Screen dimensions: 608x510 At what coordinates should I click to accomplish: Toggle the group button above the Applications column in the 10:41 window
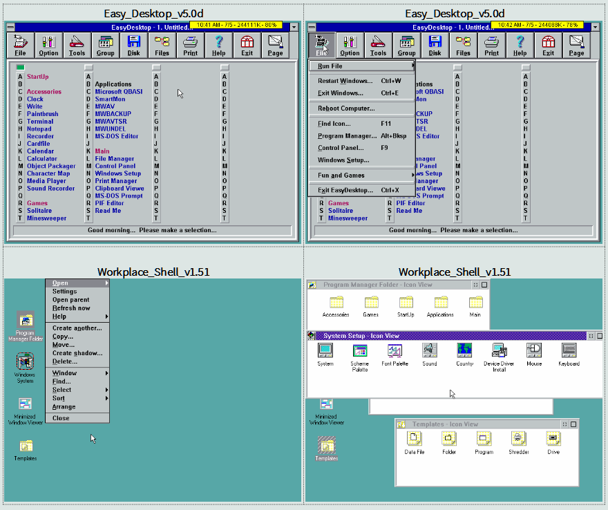88,67
